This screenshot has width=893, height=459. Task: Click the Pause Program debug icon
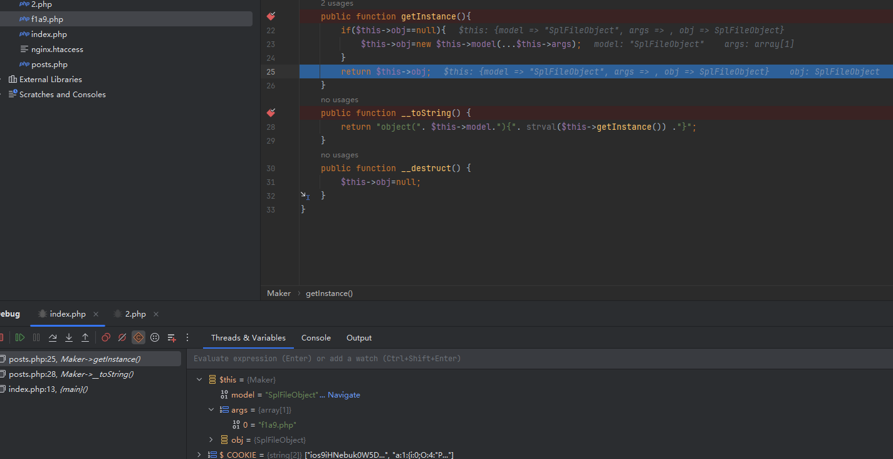(36, 337)
